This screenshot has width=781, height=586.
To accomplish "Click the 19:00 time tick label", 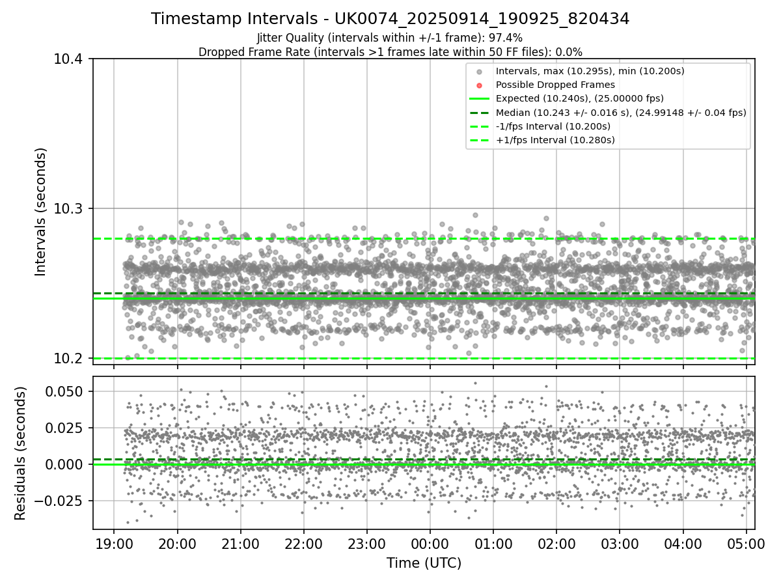I will (115, 544).
